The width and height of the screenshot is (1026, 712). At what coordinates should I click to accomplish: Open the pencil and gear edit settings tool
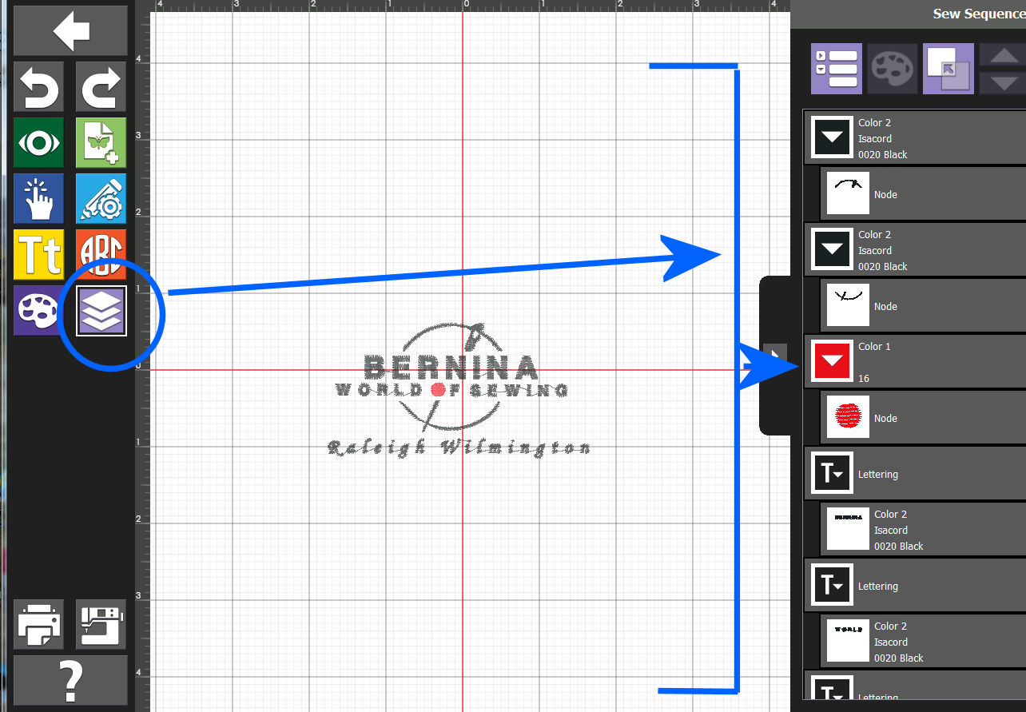click(x=101, y=198)
